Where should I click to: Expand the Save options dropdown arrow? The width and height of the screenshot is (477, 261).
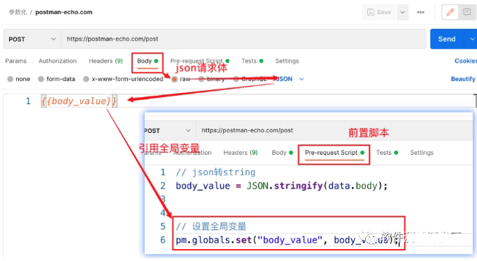click(x=402, y=12)
